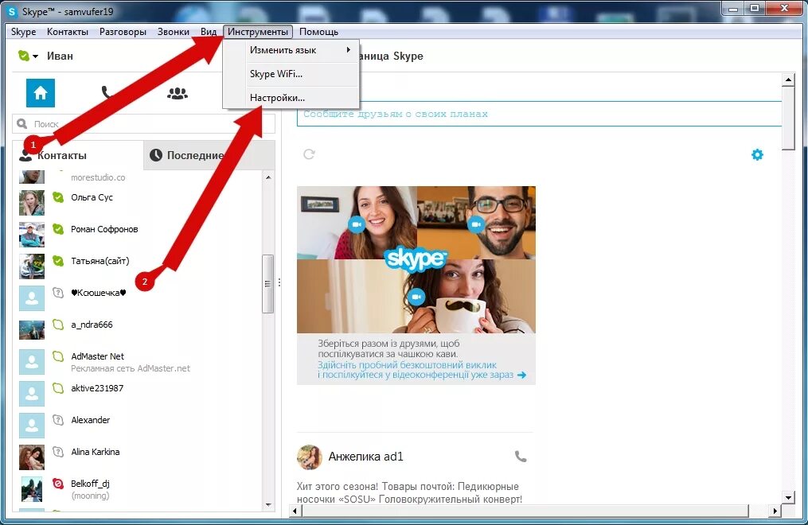The image size is (808, 525).
Task: Click the contact list scrollbar thumb
Action: (268, 284)
